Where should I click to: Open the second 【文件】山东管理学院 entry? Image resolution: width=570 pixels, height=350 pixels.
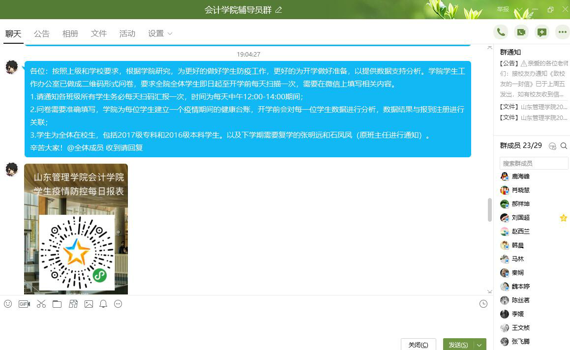point(533,118)
